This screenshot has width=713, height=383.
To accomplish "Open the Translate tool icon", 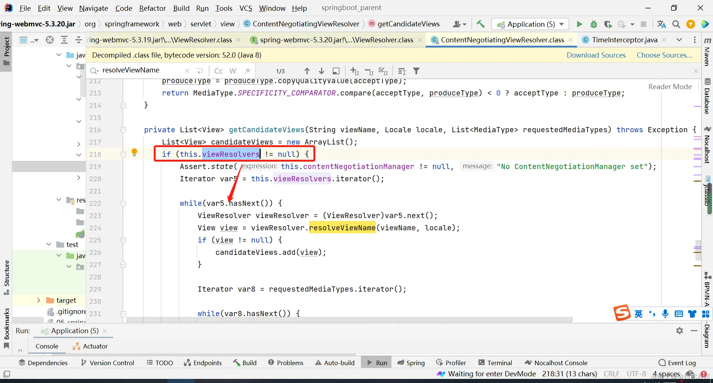I will [x=661, y=24].
